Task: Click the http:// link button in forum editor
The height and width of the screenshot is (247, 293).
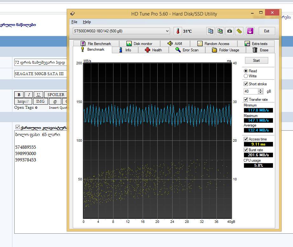Action: [x=23, y=101]
